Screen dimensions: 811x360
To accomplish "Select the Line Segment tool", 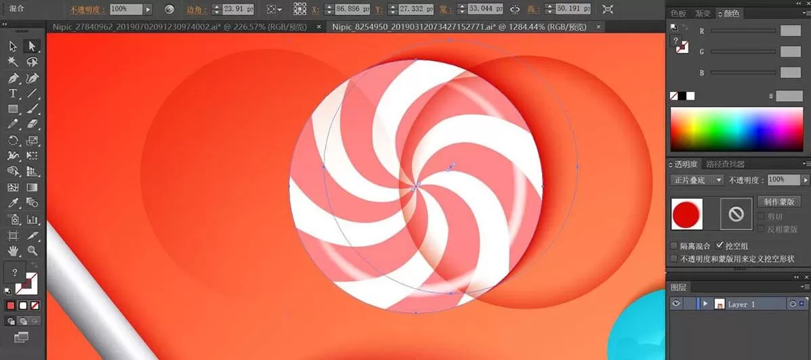I will [32, 93].
